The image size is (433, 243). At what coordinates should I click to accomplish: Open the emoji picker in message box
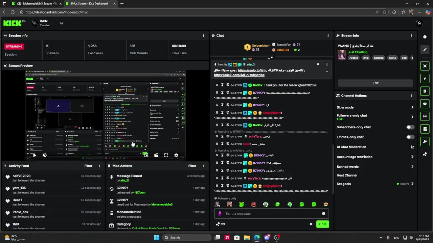coord(323,214)
